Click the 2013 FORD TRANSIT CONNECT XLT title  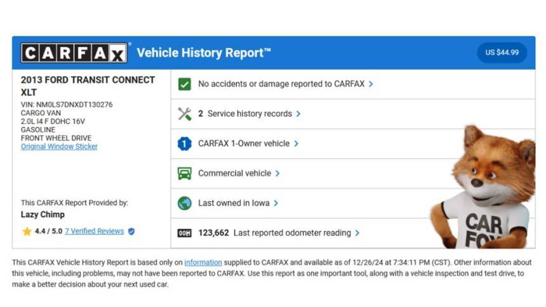point(88,86)
